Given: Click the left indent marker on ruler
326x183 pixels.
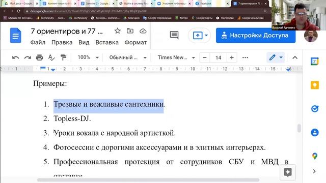Looking at the screenshot, I should pyautogui.click(x=53, y=70).
